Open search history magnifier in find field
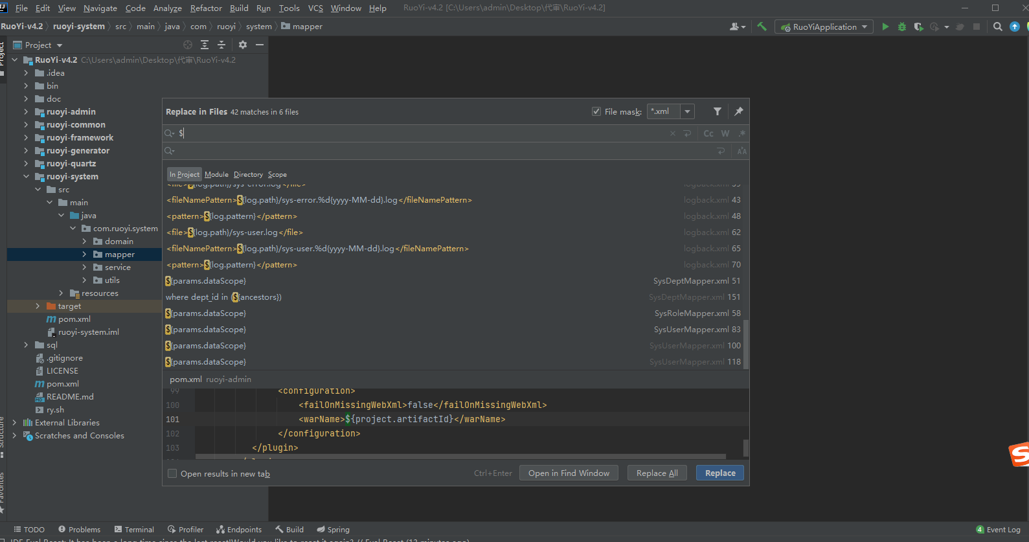1029x542 pixels. click(x=170, y=133)
